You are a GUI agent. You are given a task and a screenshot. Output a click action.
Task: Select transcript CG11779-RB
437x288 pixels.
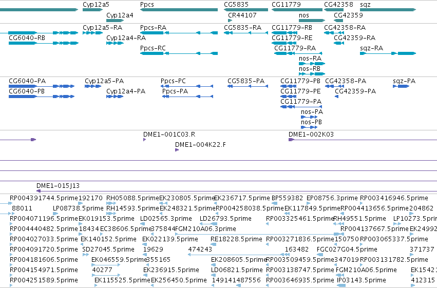click(x=292, y=28)
